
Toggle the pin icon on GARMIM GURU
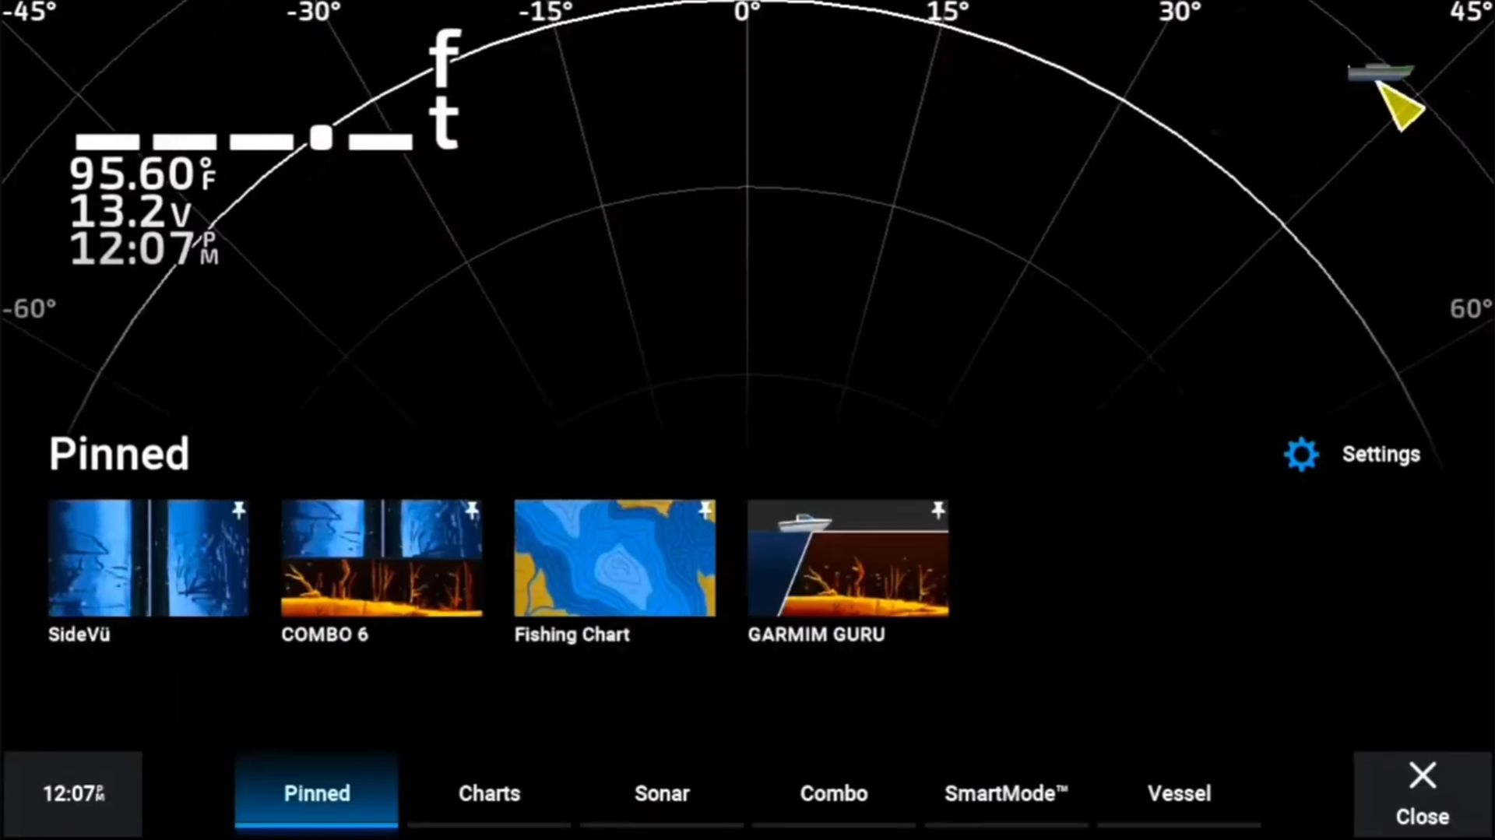[938, 510]
